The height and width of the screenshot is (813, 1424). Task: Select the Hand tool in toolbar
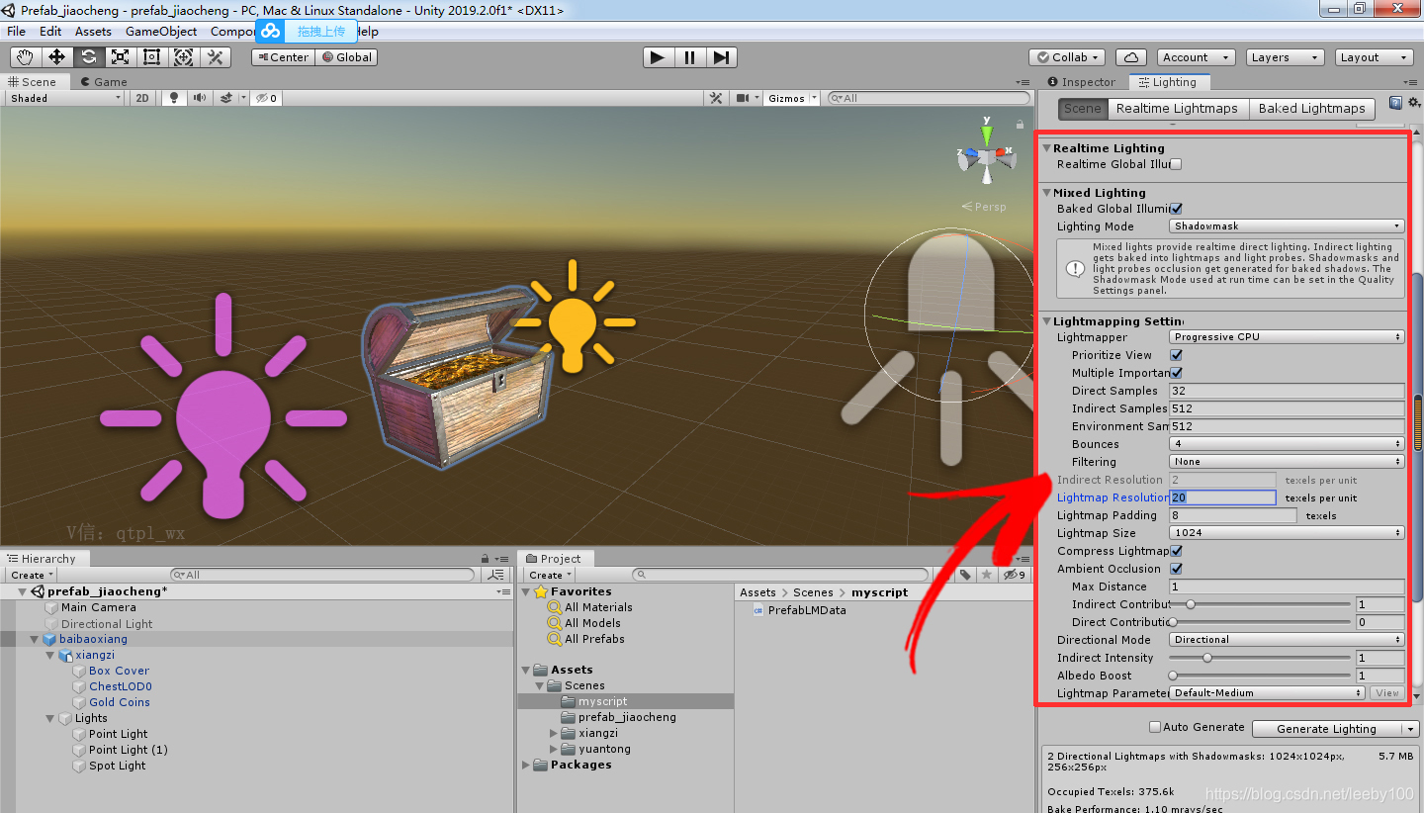[25, 57]
